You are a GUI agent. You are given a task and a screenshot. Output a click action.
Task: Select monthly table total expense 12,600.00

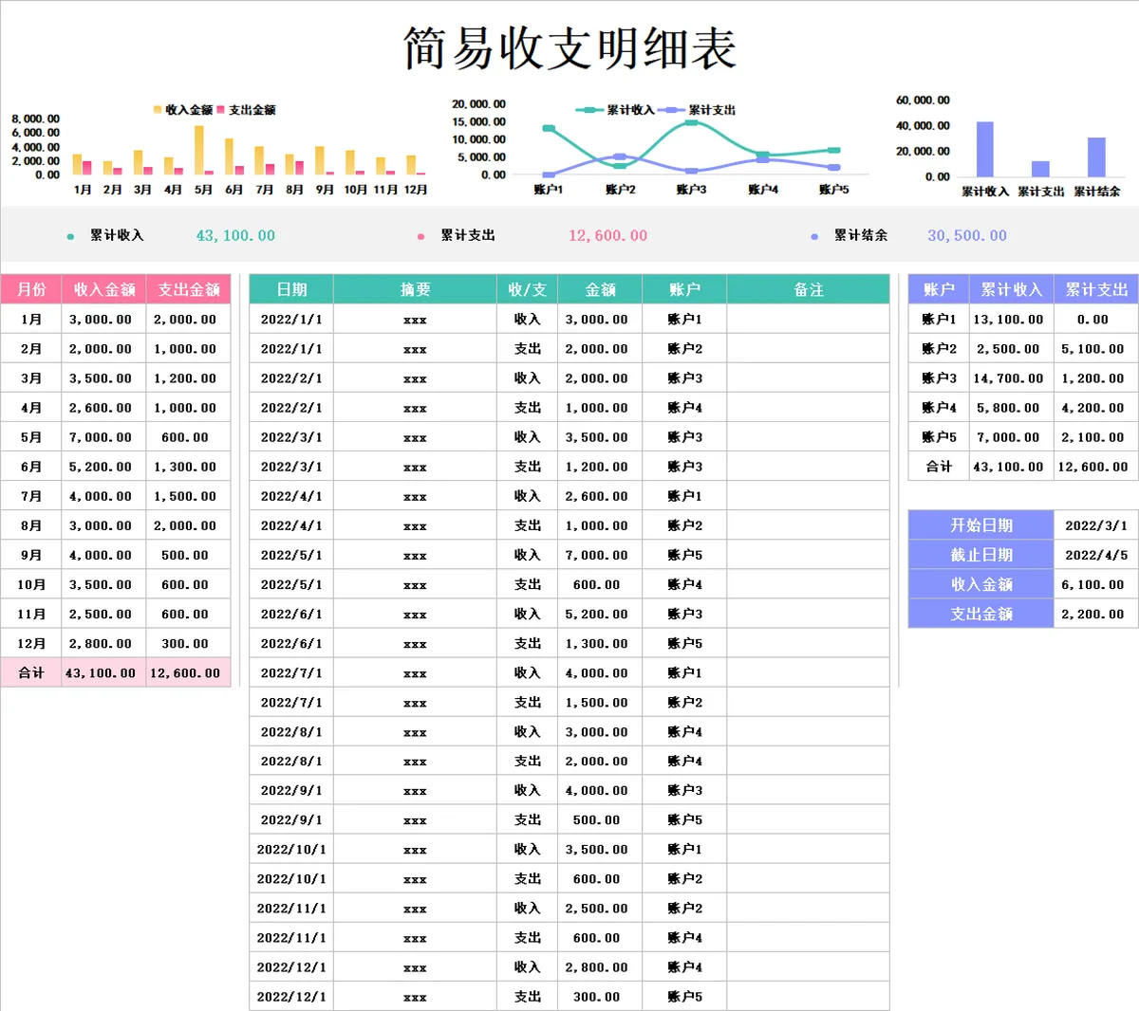(x=189, y=672)
